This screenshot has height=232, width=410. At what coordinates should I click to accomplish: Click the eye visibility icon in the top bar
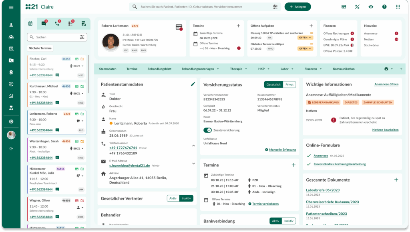pyautogui.click(x=371, y=7)
